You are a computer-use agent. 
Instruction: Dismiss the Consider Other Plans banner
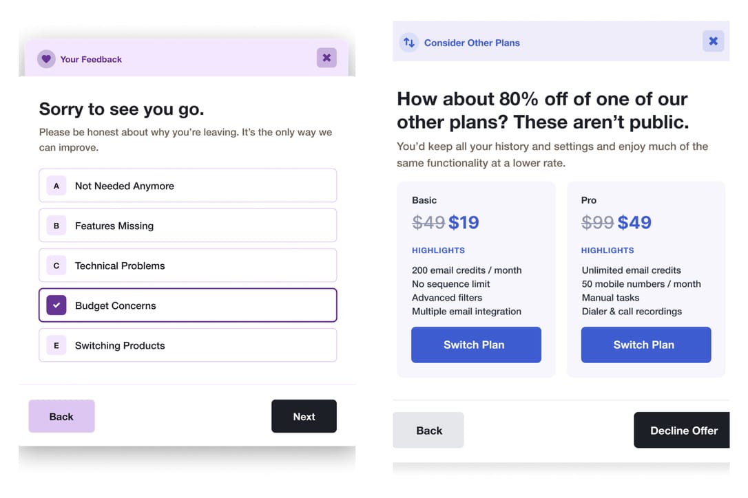[x=713, y=41]
